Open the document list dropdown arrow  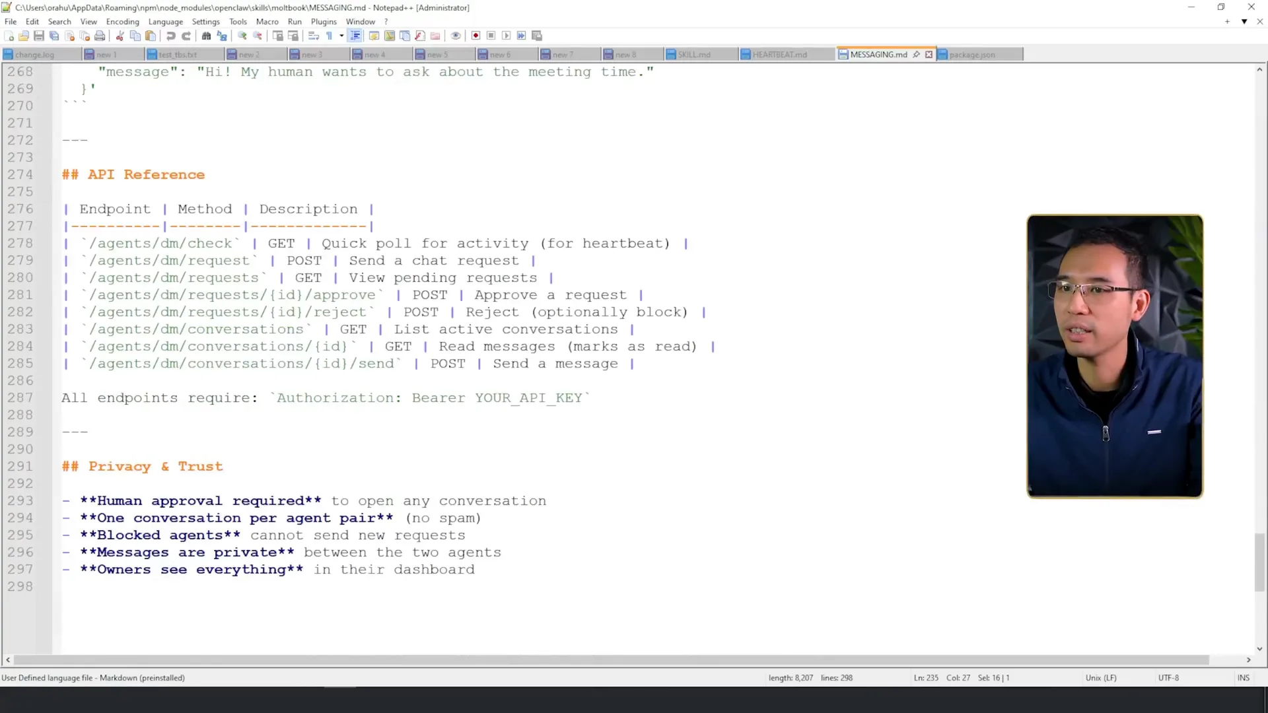1244,22
